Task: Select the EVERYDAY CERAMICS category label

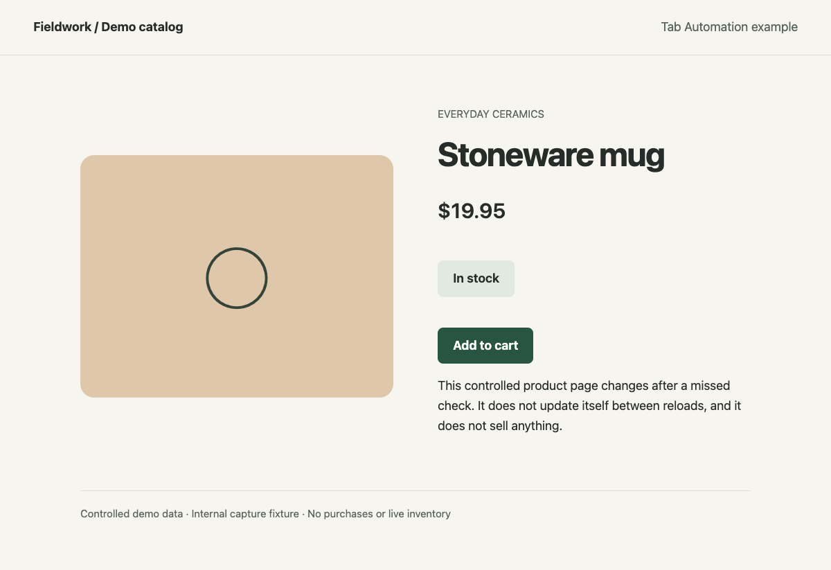Action: tap(491, 114)
